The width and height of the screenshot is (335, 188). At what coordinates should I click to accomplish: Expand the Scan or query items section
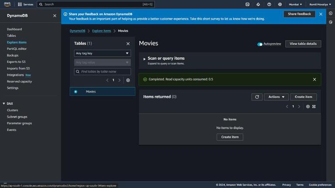[x=144, y=59]
